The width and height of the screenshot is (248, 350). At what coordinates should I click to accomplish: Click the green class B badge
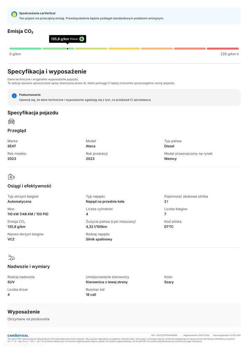coord(82,39)
